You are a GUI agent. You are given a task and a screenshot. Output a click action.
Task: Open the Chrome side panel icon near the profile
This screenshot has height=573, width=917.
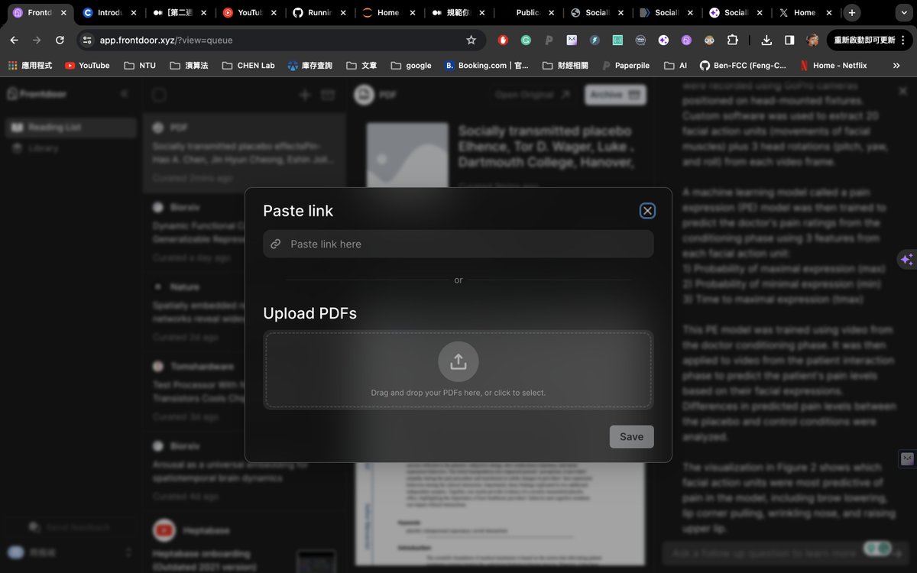[x=789, y=39]
